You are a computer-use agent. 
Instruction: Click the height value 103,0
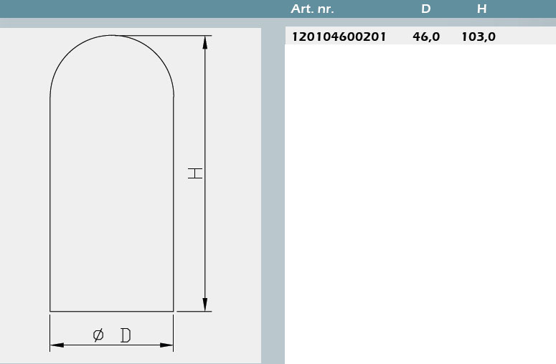coord(479,37)
